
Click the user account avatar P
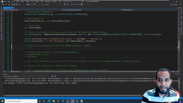click(167, 1)
